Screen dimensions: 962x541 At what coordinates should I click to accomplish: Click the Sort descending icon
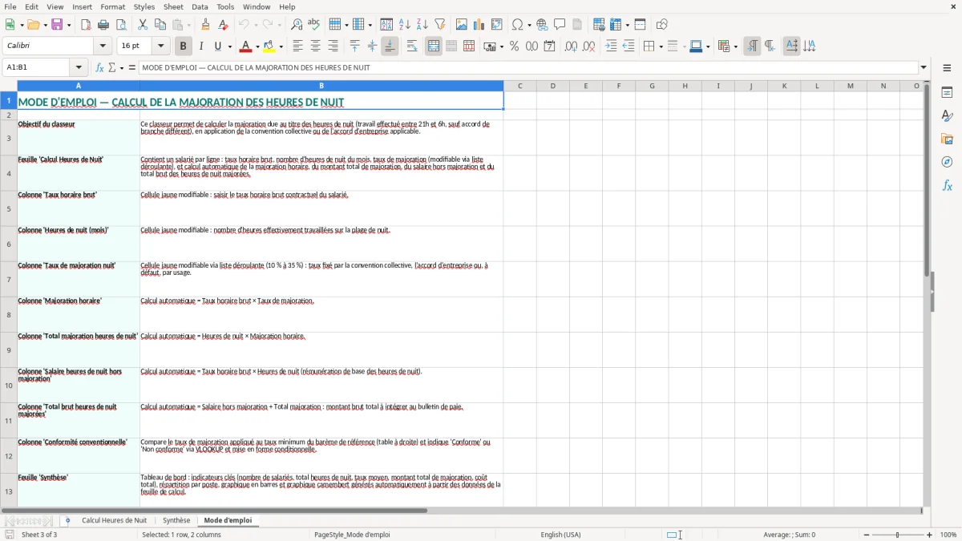422,25
